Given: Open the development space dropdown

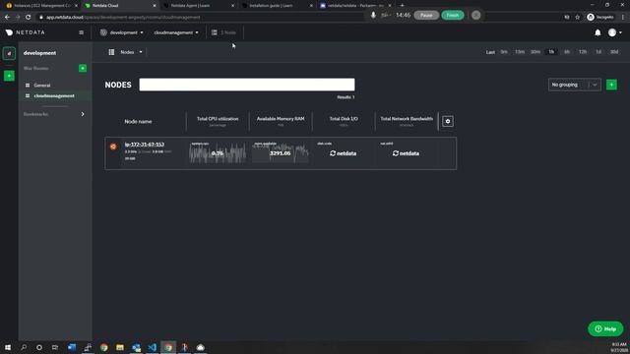Looking at the screenshot, I should (121, 32).
